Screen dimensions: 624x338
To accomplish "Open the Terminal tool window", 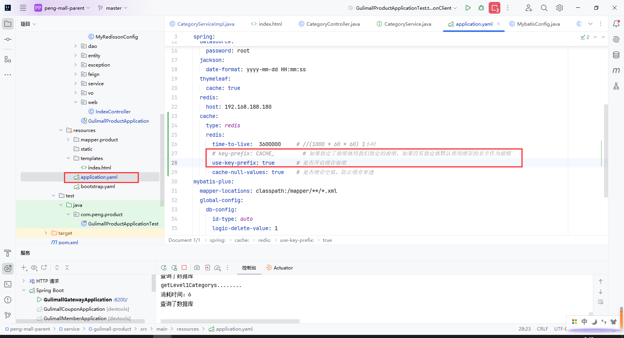I will tap(8, 284).
